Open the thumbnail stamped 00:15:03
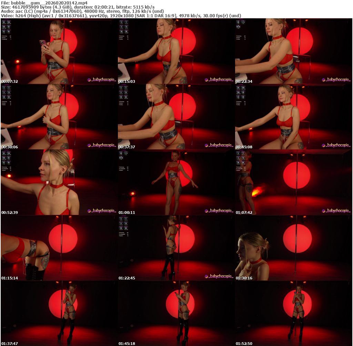The height and width of the screenshot is (346, 353). click(x=176, y=51)
